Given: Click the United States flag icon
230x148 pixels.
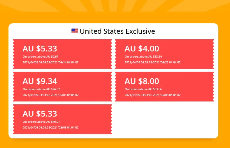Looking at the screenshot, I should tap(75, 31).
